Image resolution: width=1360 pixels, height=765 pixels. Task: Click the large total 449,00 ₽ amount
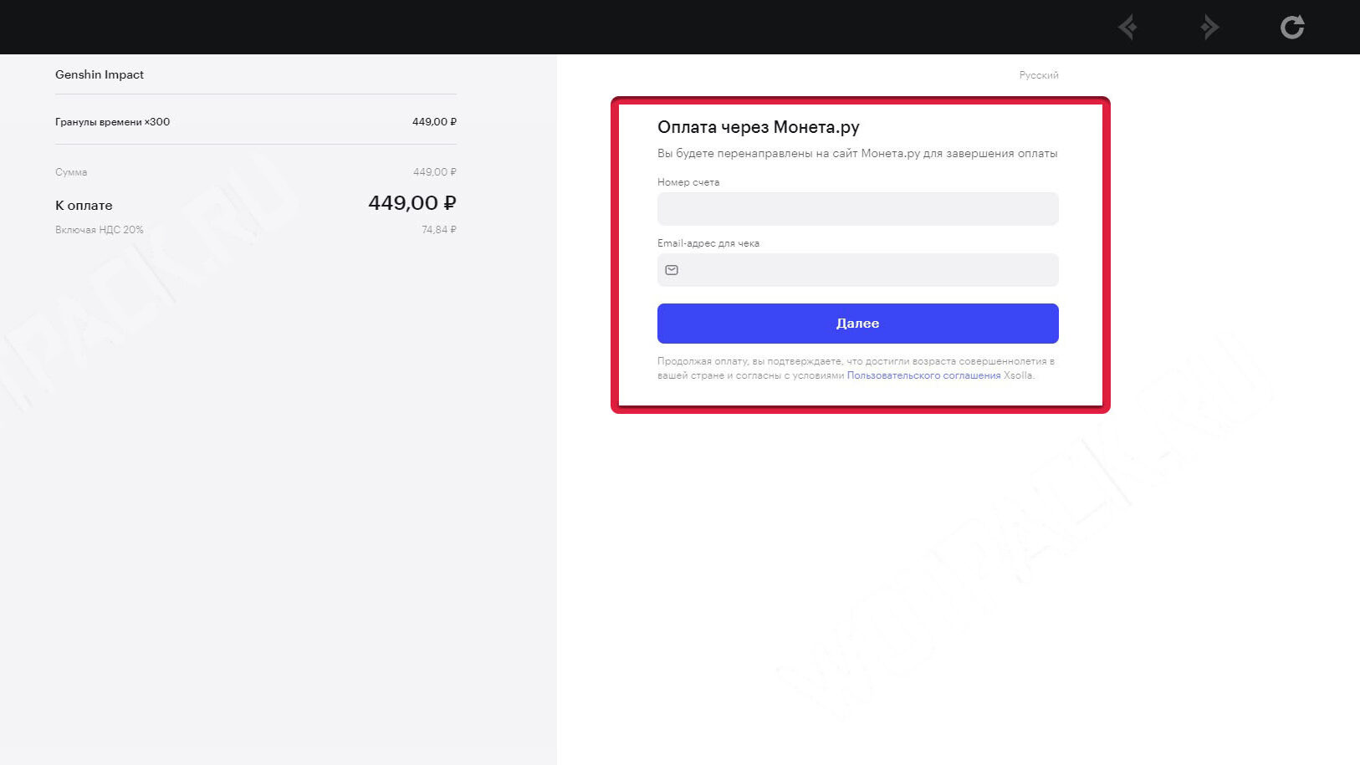(x=412, y=203)
